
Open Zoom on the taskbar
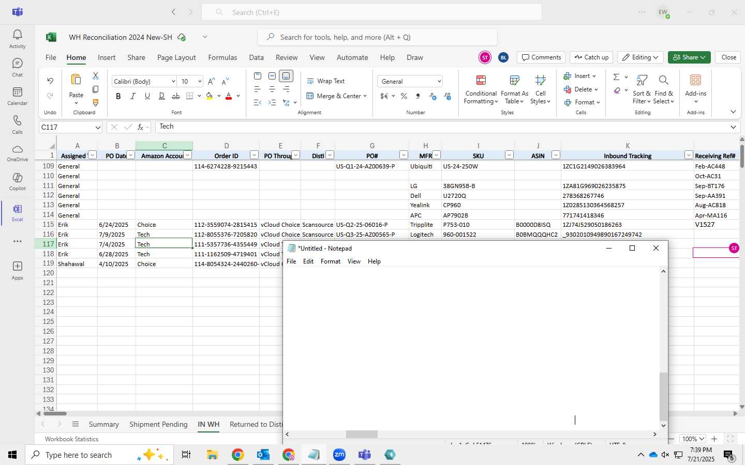(339, 455)
